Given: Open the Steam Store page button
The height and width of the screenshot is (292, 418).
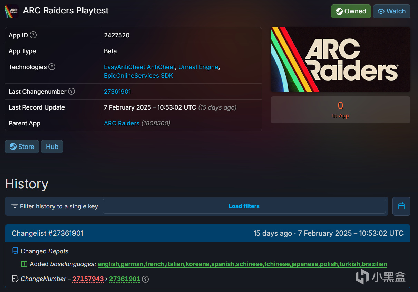Looking at the screenshot, I should pos(22,147).
